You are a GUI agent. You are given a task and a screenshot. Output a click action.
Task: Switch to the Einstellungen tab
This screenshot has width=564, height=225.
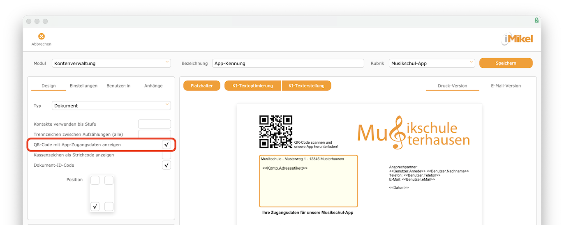pos(83,86)
